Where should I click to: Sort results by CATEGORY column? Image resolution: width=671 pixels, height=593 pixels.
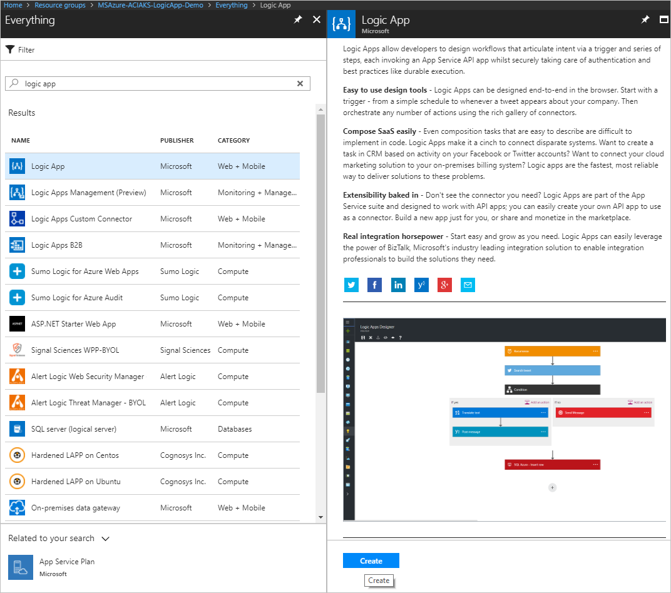(233, 140)
